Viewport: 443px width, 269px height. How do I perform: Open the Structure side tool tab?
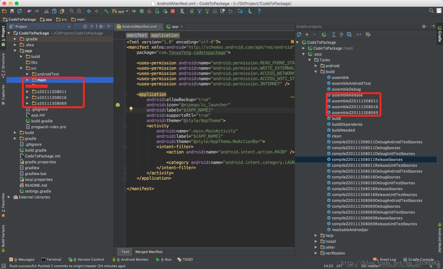click(3, 65)
